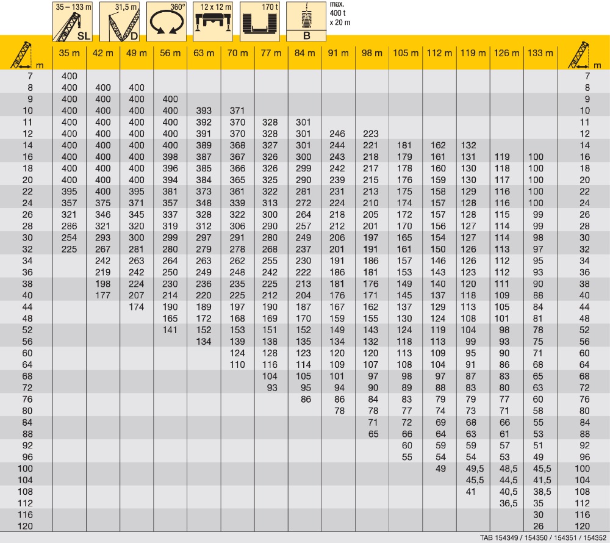The image size is (610, 543).
Task: Click the 116 radius label in the left column
Action: 25,515
